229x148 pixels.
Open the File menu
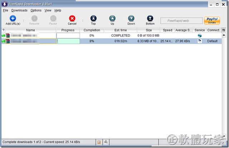point(6,10)
